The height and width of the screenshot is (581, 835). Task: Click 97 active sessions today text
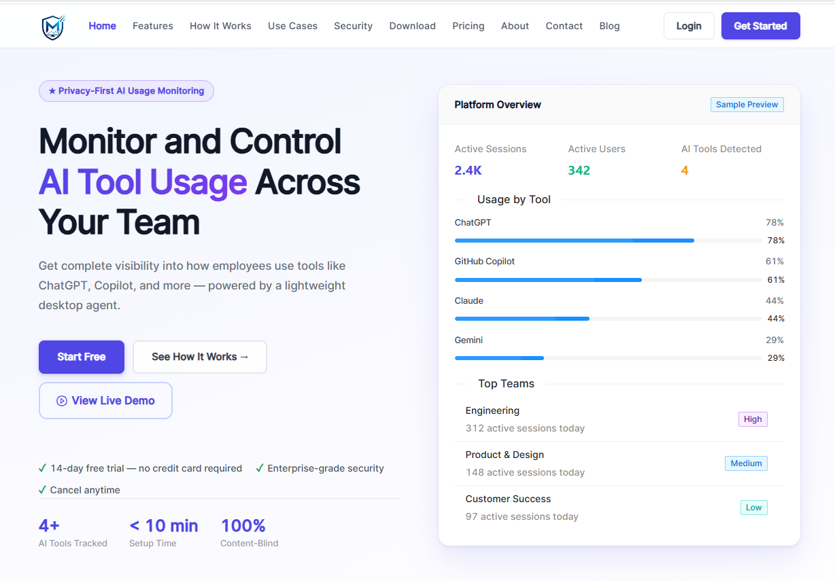coord(522,516)
